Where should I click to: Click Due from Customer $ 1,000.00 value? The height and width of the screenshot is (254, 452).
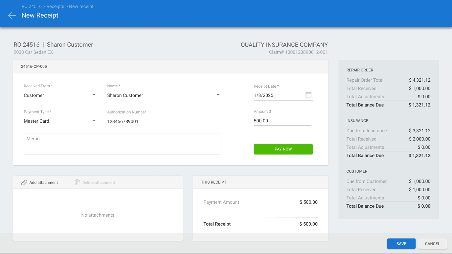[x=420, y=181]
